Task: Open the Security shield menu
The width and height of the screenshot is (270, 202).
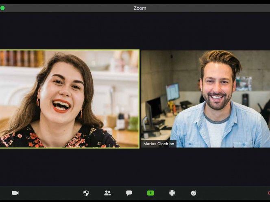Action: tap(86, 193)
